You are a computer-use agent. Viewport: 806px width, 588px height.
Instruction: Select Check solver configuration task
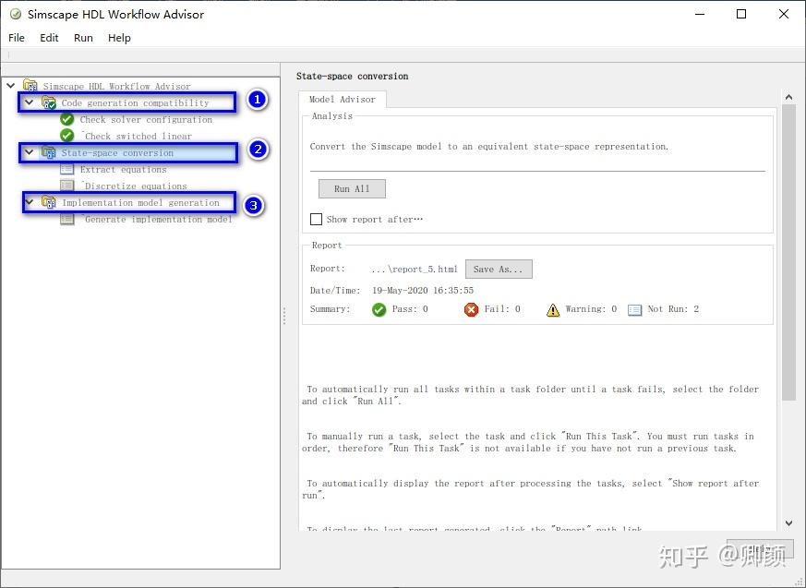(x=146, y=119)
